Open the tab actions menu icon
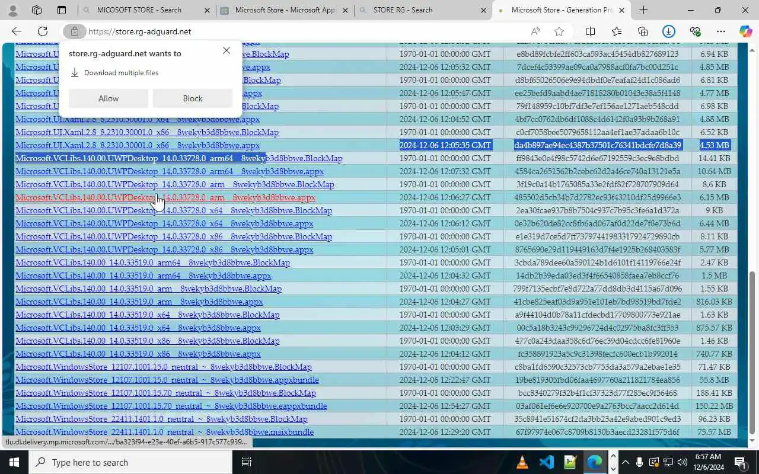 tap(62, 10)
